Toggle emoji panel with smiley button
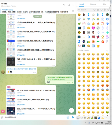The height and width of the screenshot is (125, 112). click(68, 117)
